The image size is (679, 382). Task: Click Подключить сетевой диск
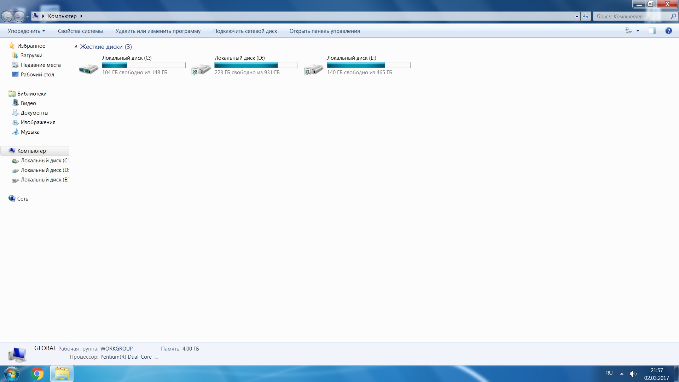coord(245,31)
